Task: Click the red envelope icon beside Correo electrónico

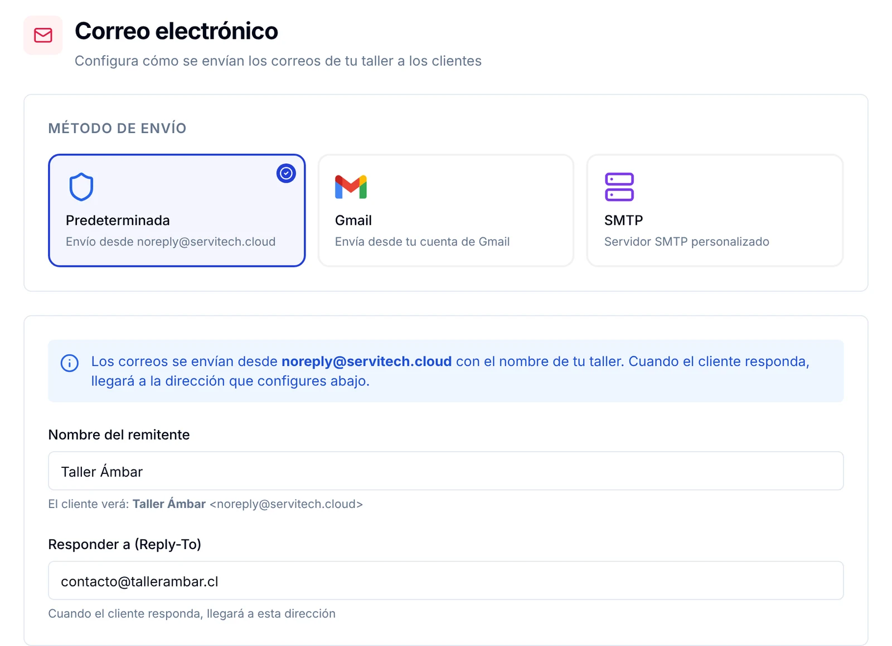Action: [43, 35]
